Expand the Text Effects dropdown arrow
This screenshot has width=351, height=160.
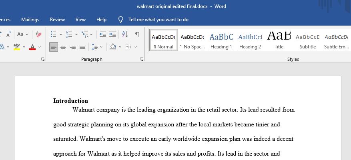[x=8, y=47]
